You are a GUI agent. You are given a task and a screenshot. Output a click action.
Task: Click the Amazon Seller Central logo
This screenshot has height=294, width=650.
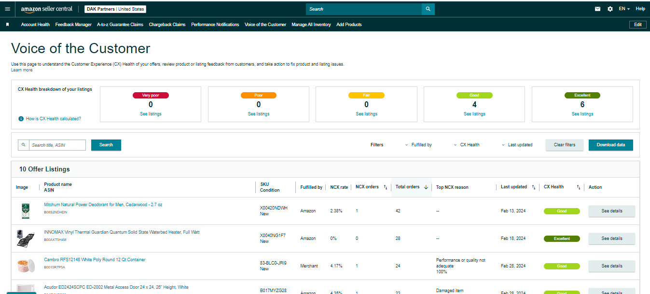coord(47,9)
